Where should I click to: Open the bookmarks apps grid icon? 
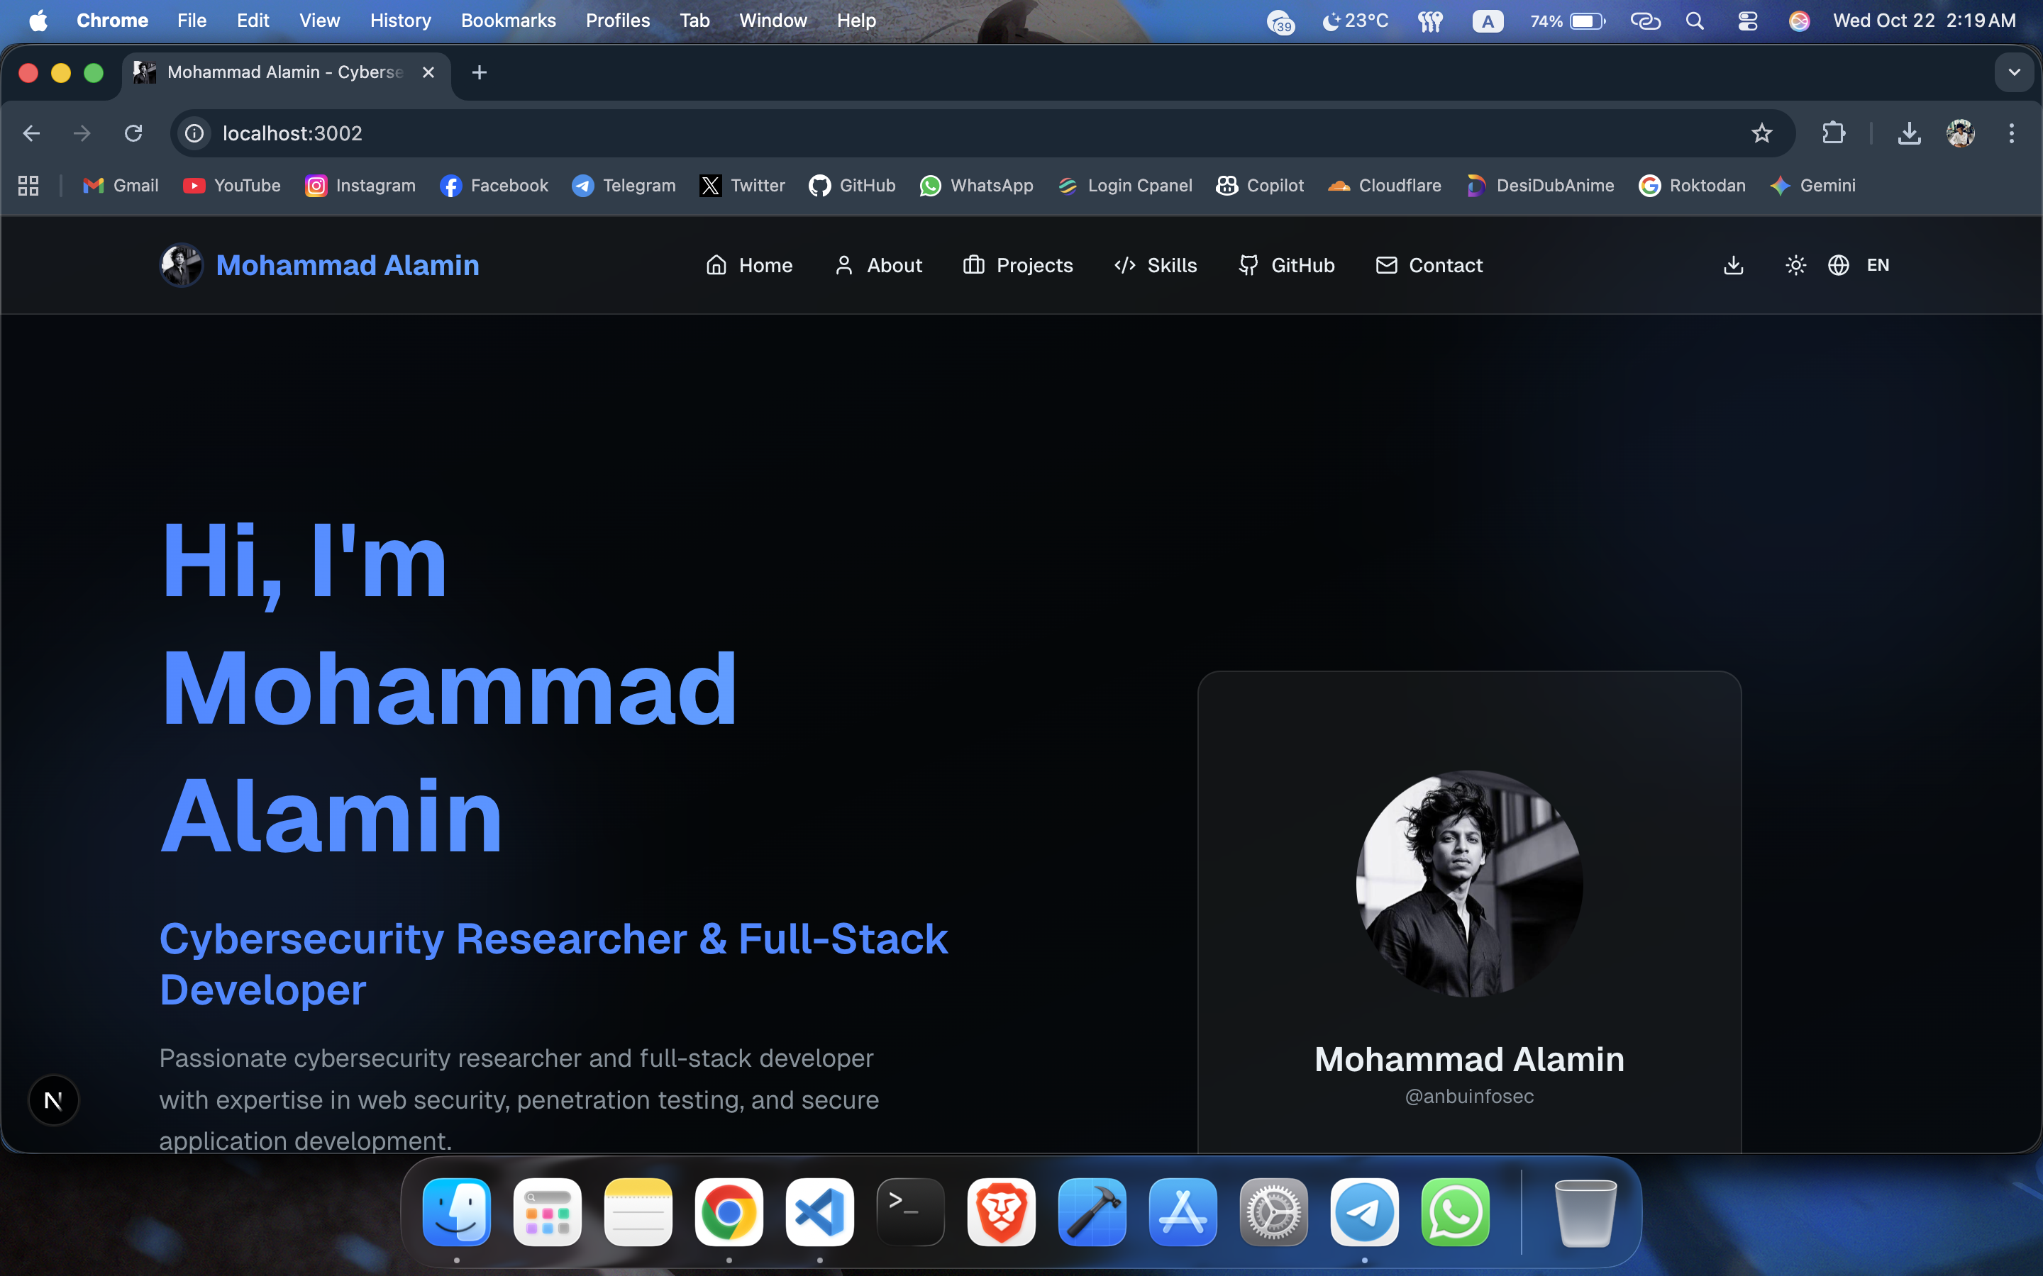pos(28,186)
